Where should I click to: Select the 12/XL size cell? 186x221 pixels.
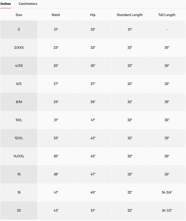click(x=19, y=138)
